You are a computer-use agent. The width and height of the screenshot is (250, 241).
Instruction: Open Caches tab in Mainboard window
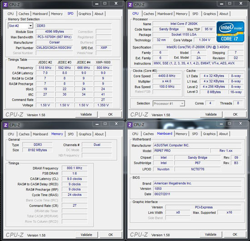point(148,134)
